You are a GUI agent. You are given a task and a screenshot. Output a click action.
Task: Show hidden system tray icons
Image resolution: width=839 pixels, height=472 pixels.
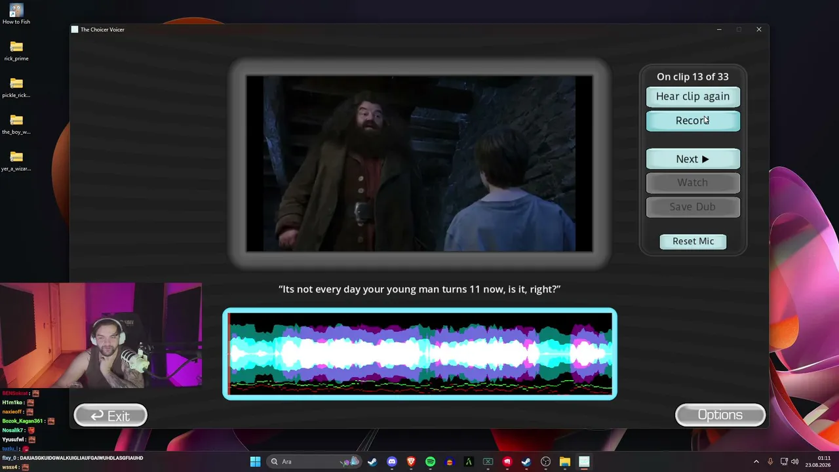click(x=756, y=462)
